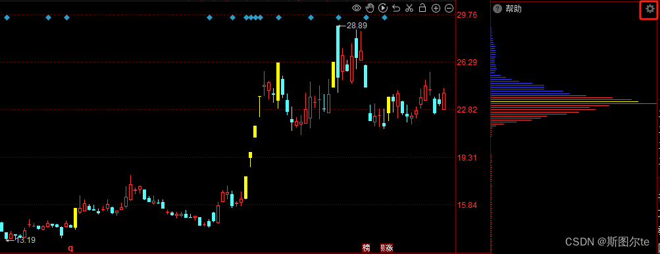Click the play replay icon
The width and height of the screenshot is (660, 254).
382,8
